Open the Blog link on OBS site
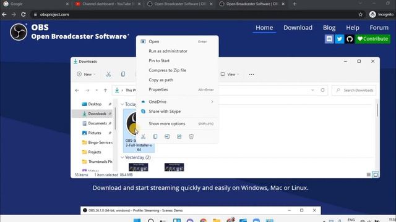 (329, 27)
